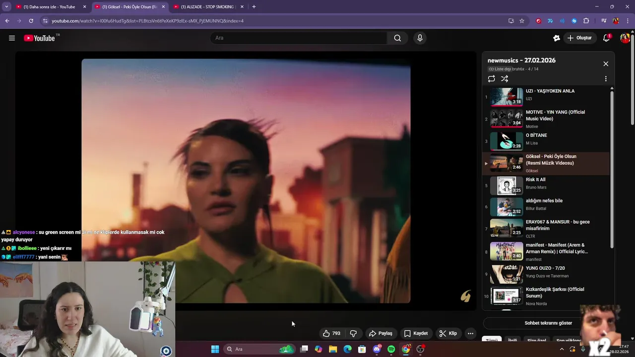This screenshot has height=357, width=635.
Task: Play Risk It All by Bruno Mars
Action: (546, 186)
